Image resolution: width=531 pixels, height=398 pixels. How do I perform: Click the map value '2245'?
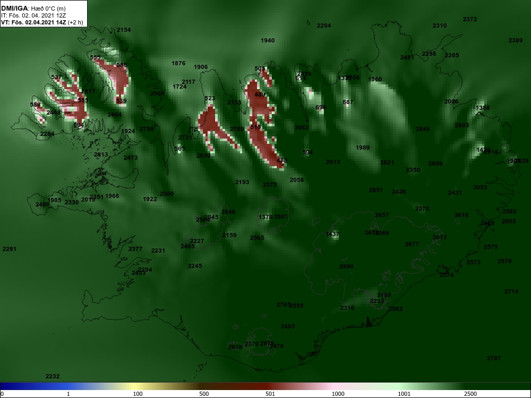click(195, 266)
